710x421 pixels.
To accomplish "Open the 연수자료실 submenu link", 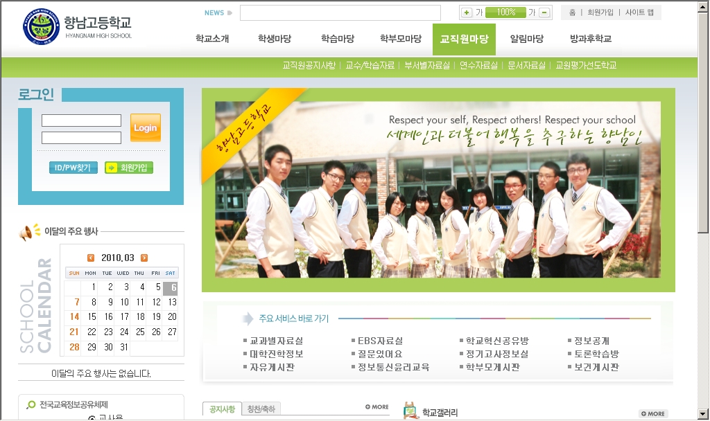I will [478, 66].
